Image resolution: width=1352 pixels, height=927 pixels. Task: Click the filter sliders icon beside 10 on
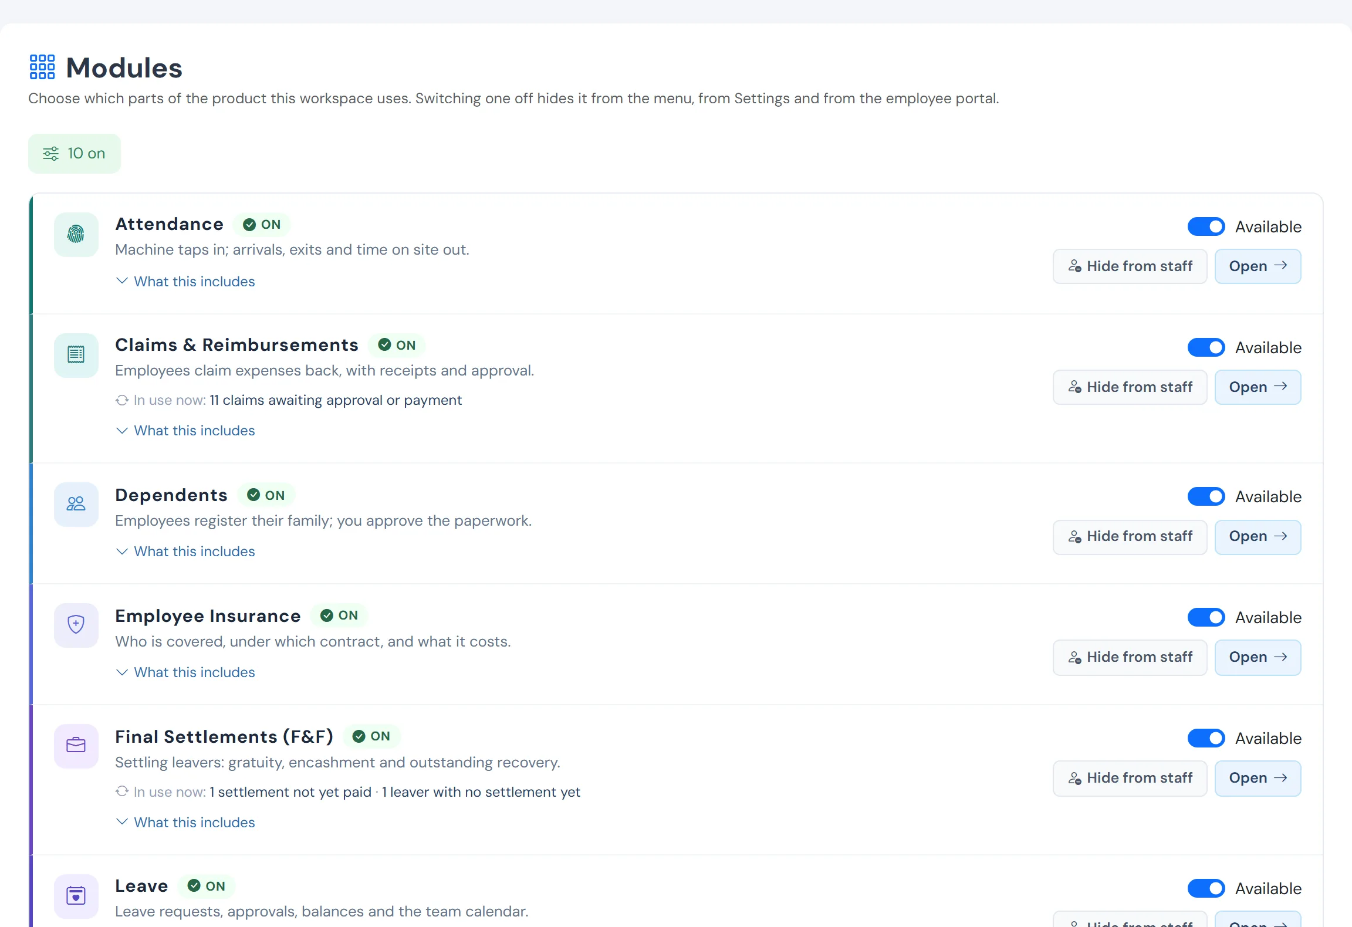click(51, 154)
